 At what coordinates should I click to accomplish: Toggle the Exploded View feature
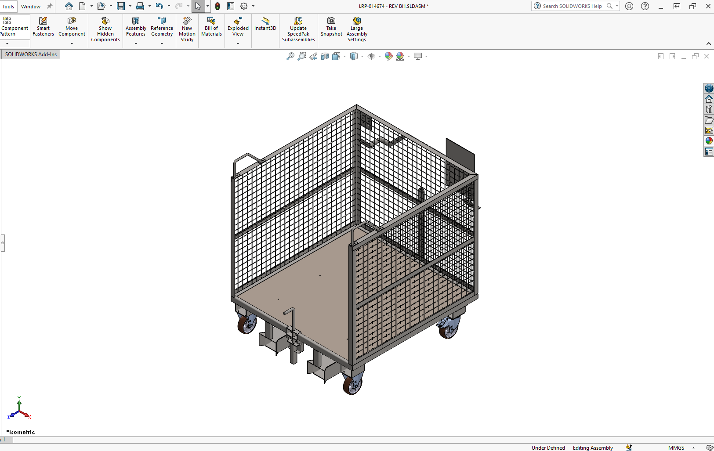click(x=238, y=26)
